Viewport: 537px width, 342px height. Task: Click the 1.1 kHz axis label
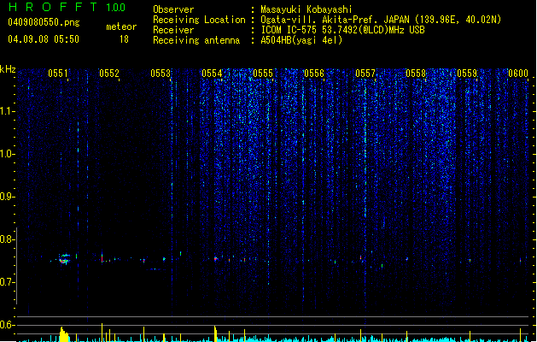(8, 111)
